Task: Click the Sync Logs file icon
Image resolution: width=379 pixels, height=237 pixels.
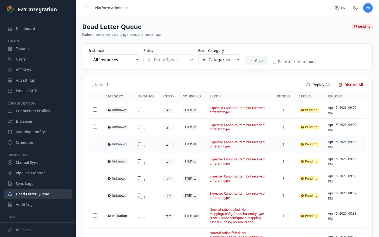Action: tap(10, 184)
